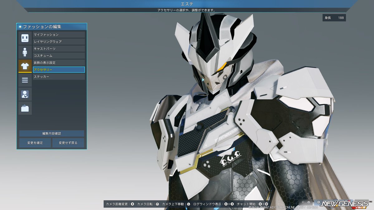The image size is (374, 210).
Task: Open レイヤリングウェア menu item
Action: tap(59, 42)
